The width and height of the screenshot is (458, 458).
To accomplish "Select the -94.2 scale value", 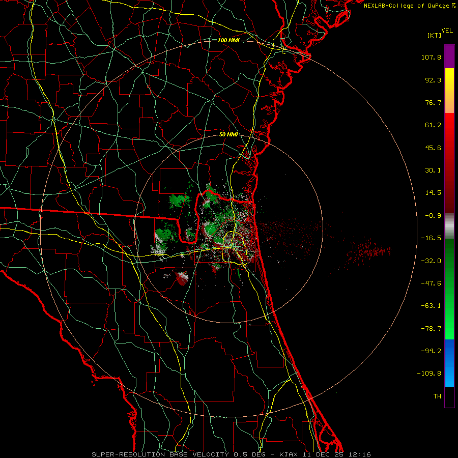I will [431, 351].
